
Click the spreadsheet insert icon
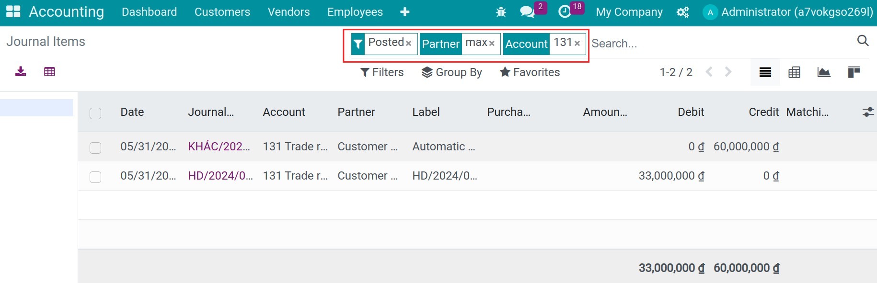point(49,72)
